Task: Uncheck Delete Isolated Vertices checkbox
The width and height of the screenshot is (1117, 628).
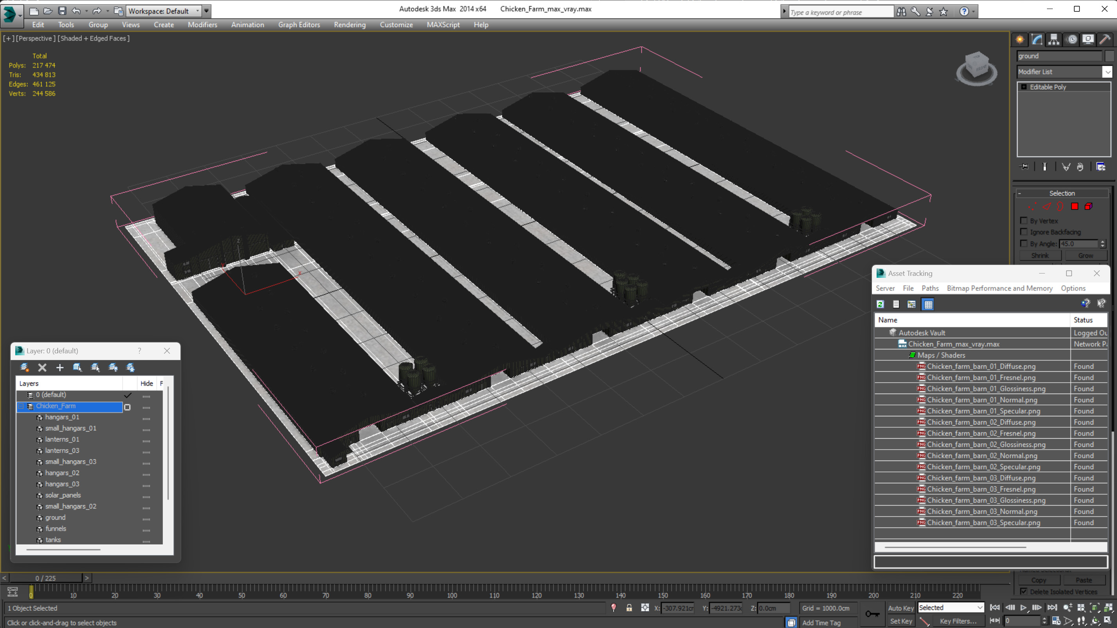Action: point(1024,592)
